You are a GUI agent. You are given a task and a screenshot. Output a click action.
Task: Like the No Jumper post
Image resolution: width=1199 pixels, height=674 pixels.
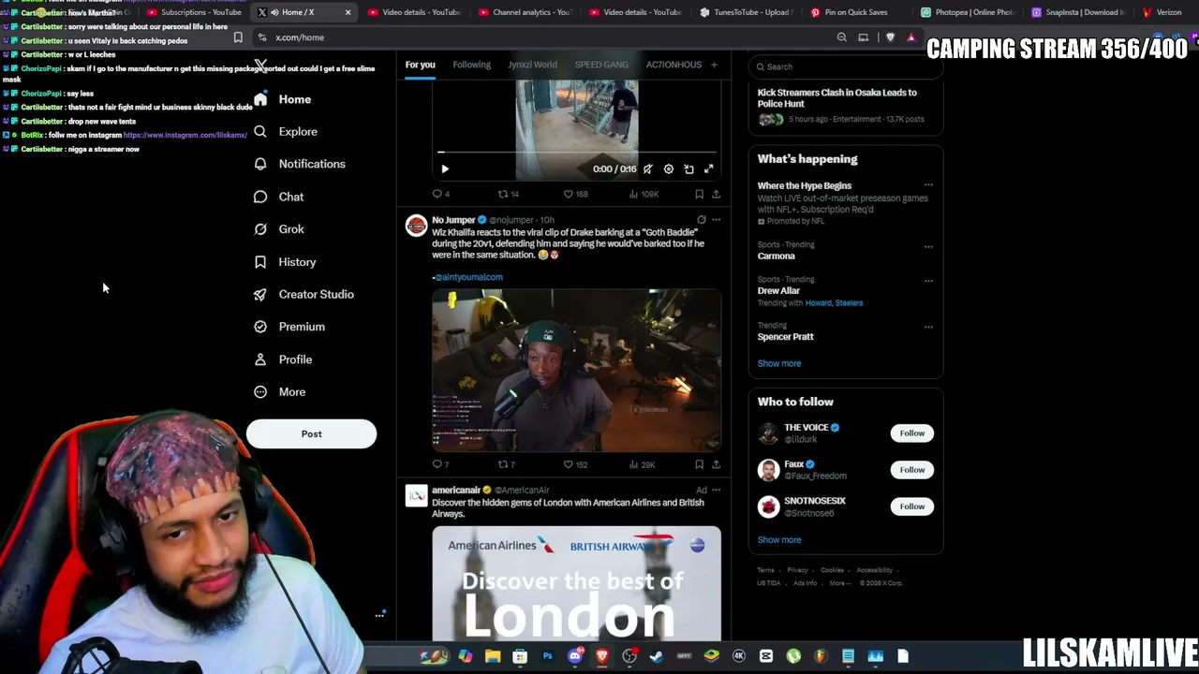tap(574, 464)
